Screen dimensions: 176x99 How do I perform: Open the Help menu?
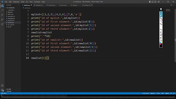pyautogui.click(x=43, y=2)
